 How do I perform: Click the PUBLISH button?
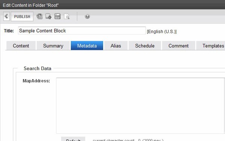[22, 16]
